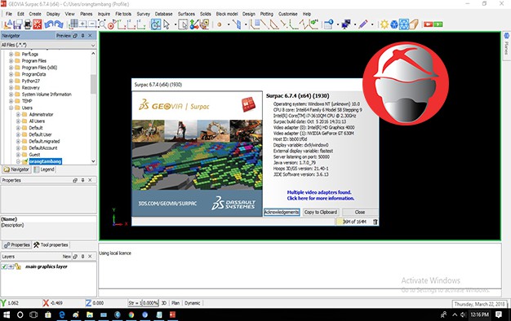Expand the Guest folder node

tap(18, 155)
